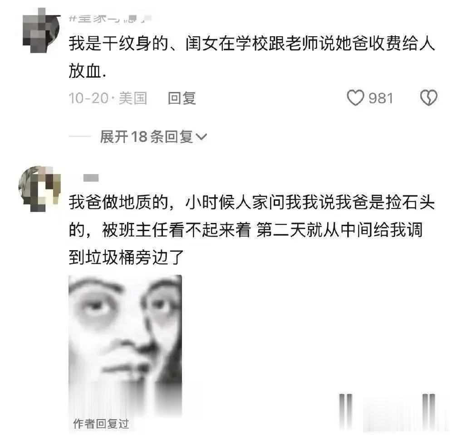Click the short divider line before 展开
This screenshot has width=457, height=435.
click(80, 136)
